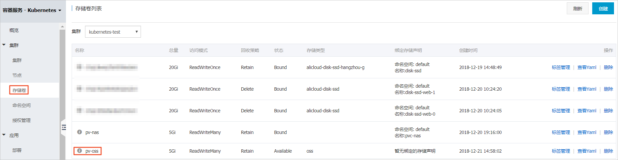Viewport: 618px width, 160px height.
Task: Click the 创建 button
Action: tap(603, 8)
